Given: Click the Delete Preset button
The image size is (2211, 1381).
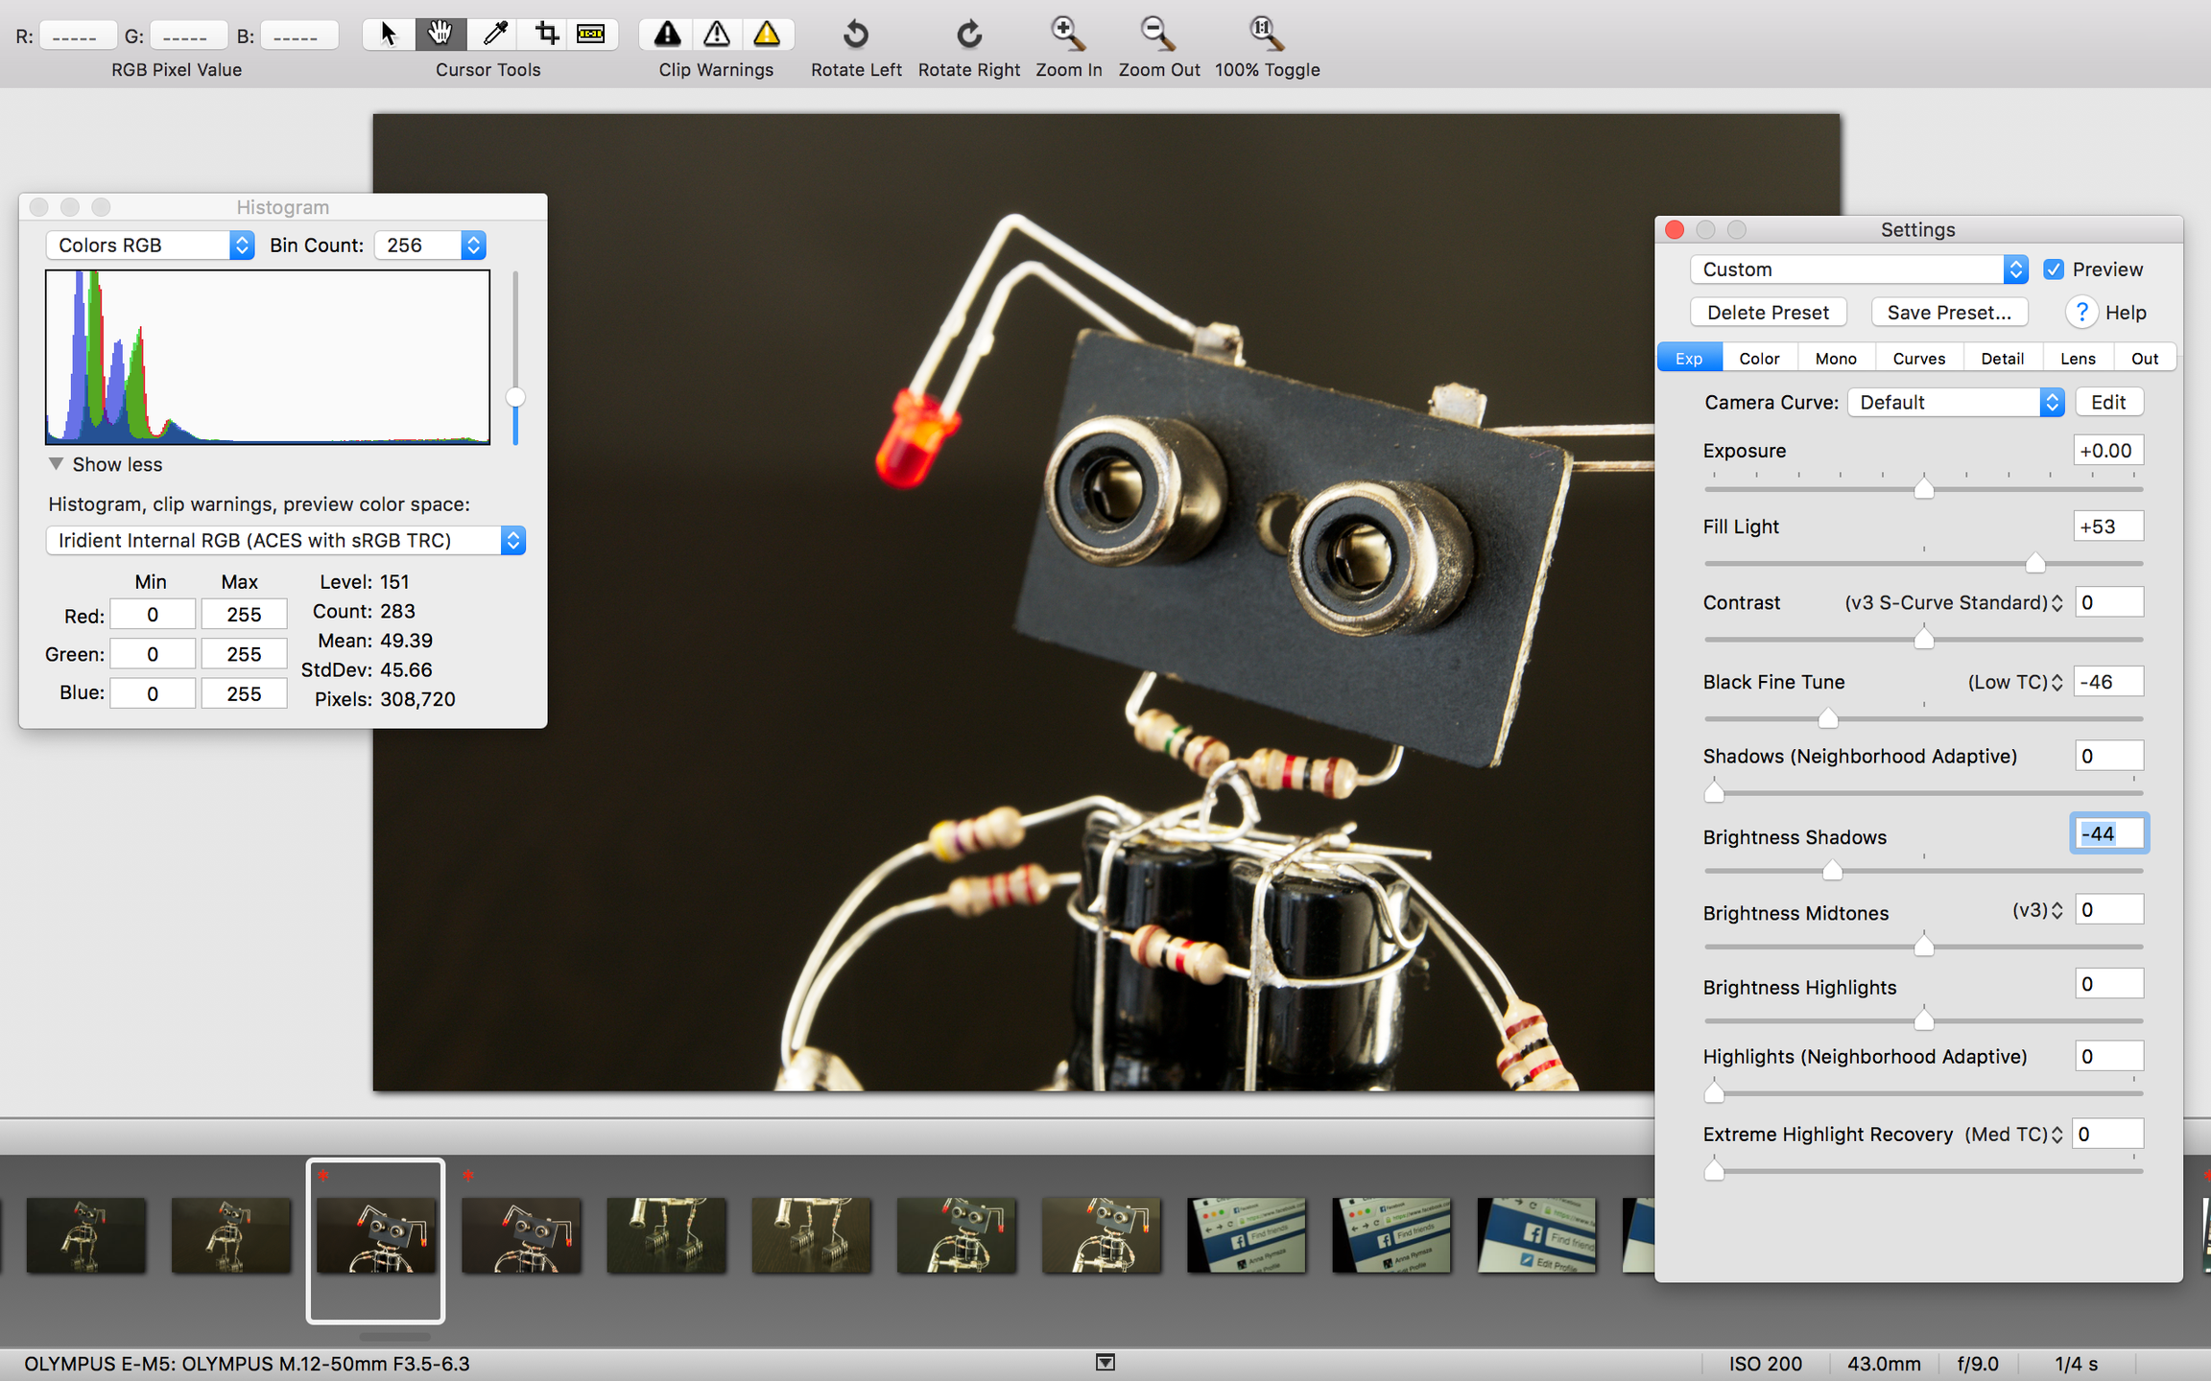Looking at the screenshot, I should pos(1768,313).
